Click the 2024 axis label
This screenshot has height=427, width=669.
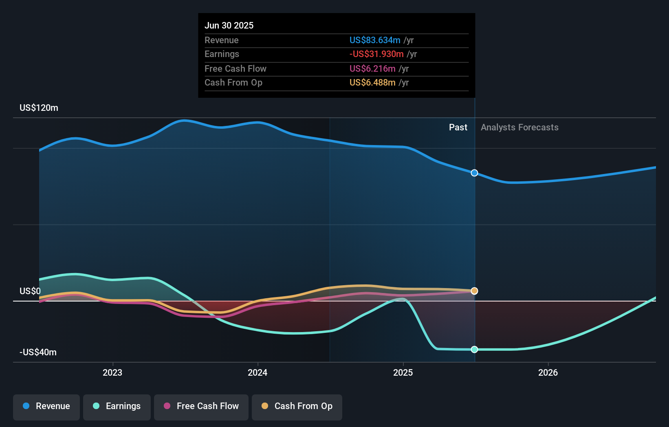(257, 372)
